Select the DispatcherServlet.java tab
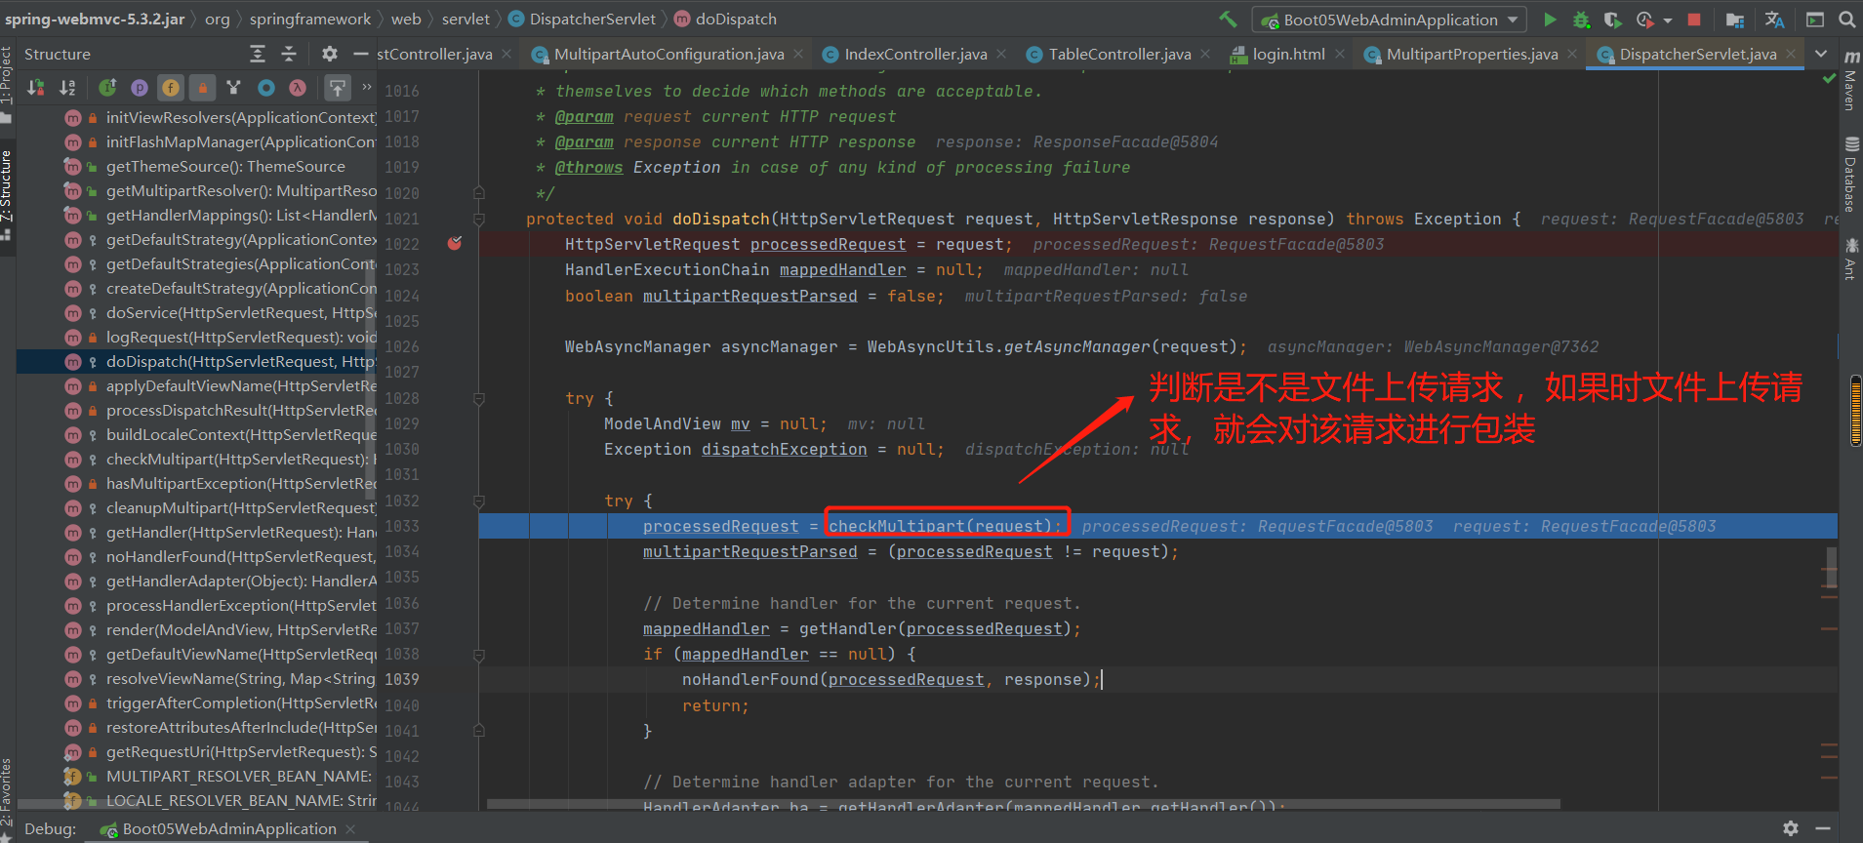Screen dimensions: 1863x843 pos(1697,54)
